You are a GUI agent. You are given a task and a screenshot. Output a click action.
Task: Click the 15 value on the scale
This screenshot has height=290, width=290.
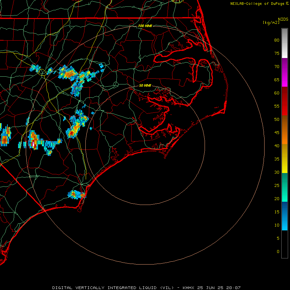coord(277,212)
